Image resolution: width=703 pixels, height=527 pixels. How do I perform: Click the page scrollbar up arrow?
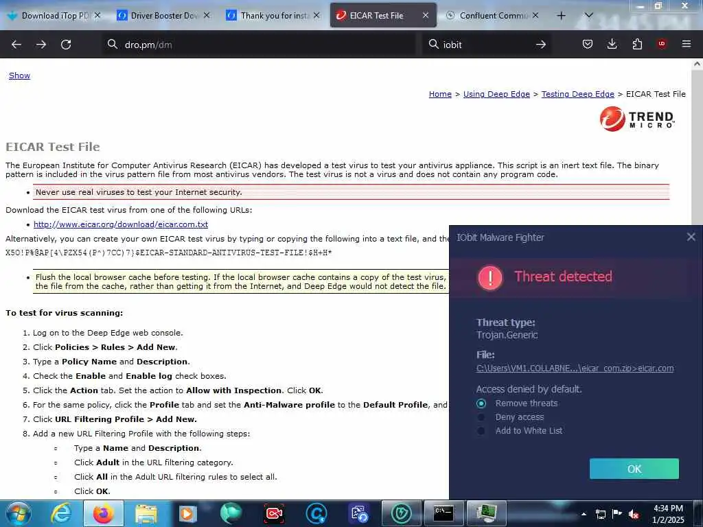click(x=697, y=64)
